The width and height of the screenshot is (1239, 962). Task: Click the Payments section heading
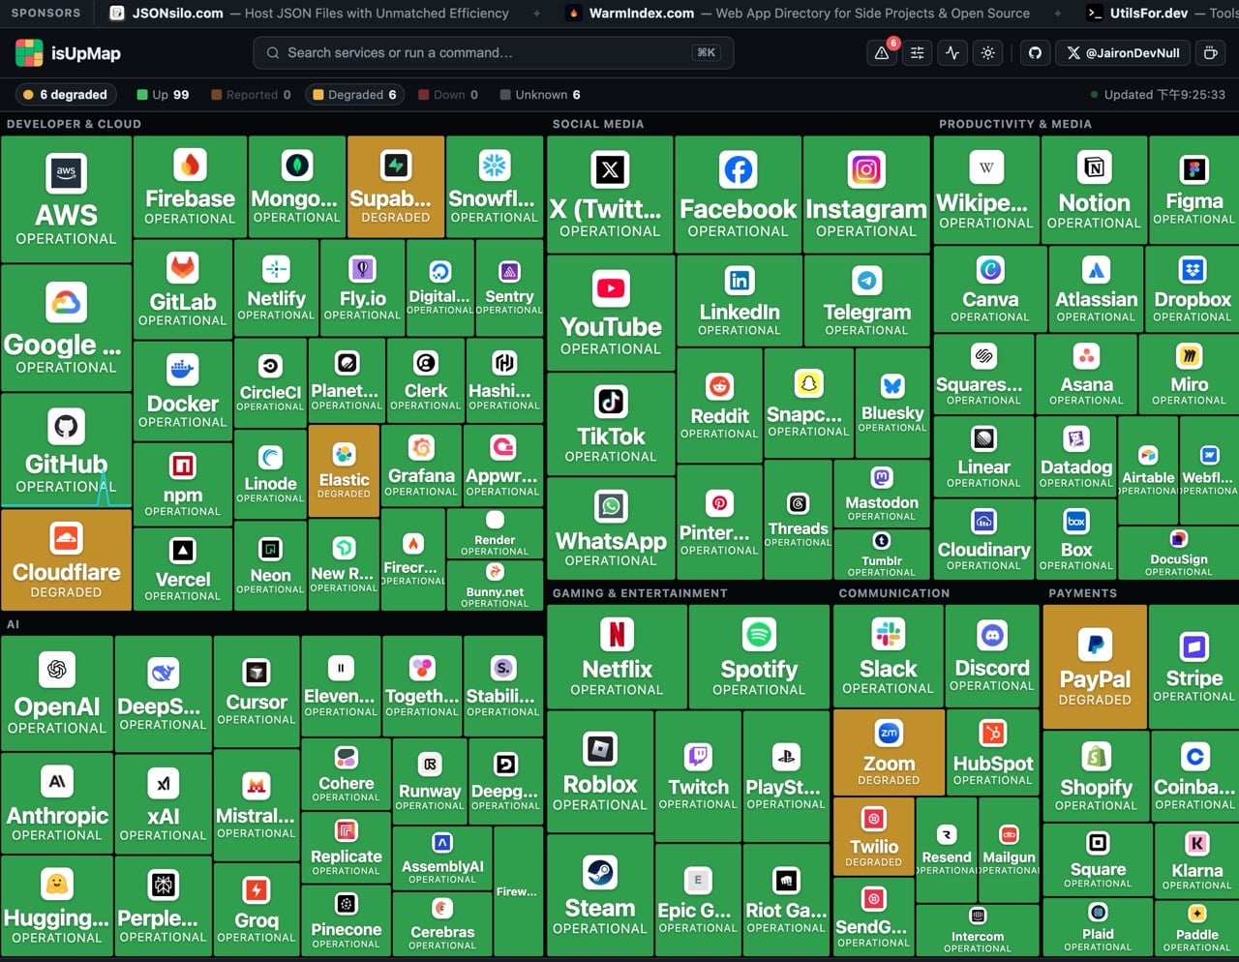pos(1082,593)
